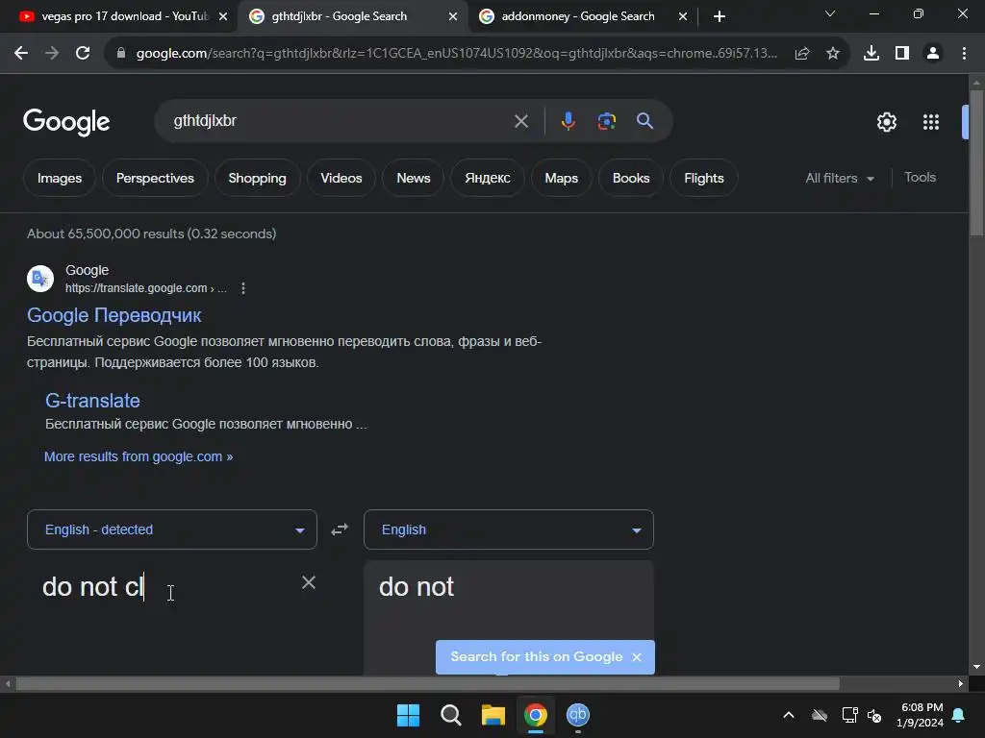Switch to the Chrome taskbar icon
The height and width of the screenshot is (738, 985).
(535, 715)
